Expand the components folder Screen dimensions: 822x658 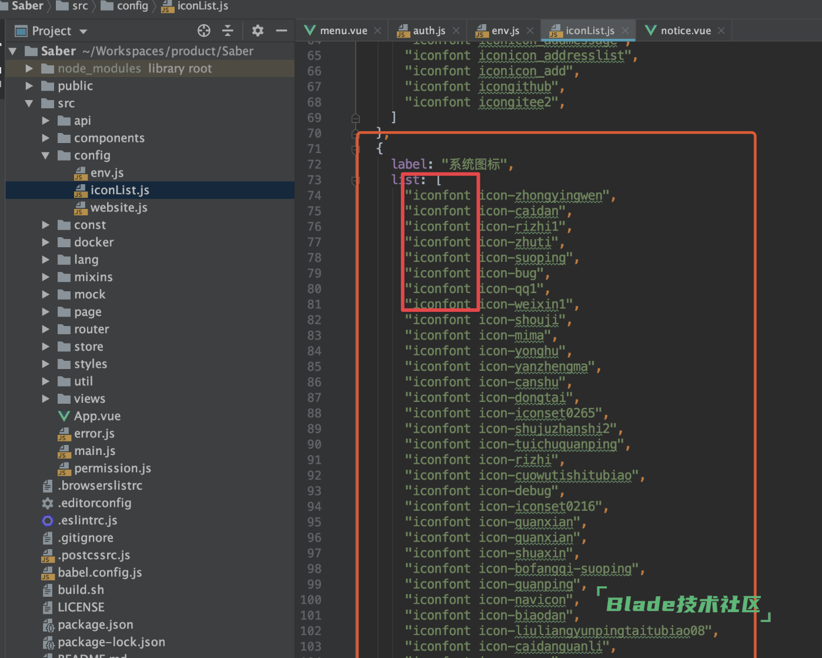[x=45, y=138]
